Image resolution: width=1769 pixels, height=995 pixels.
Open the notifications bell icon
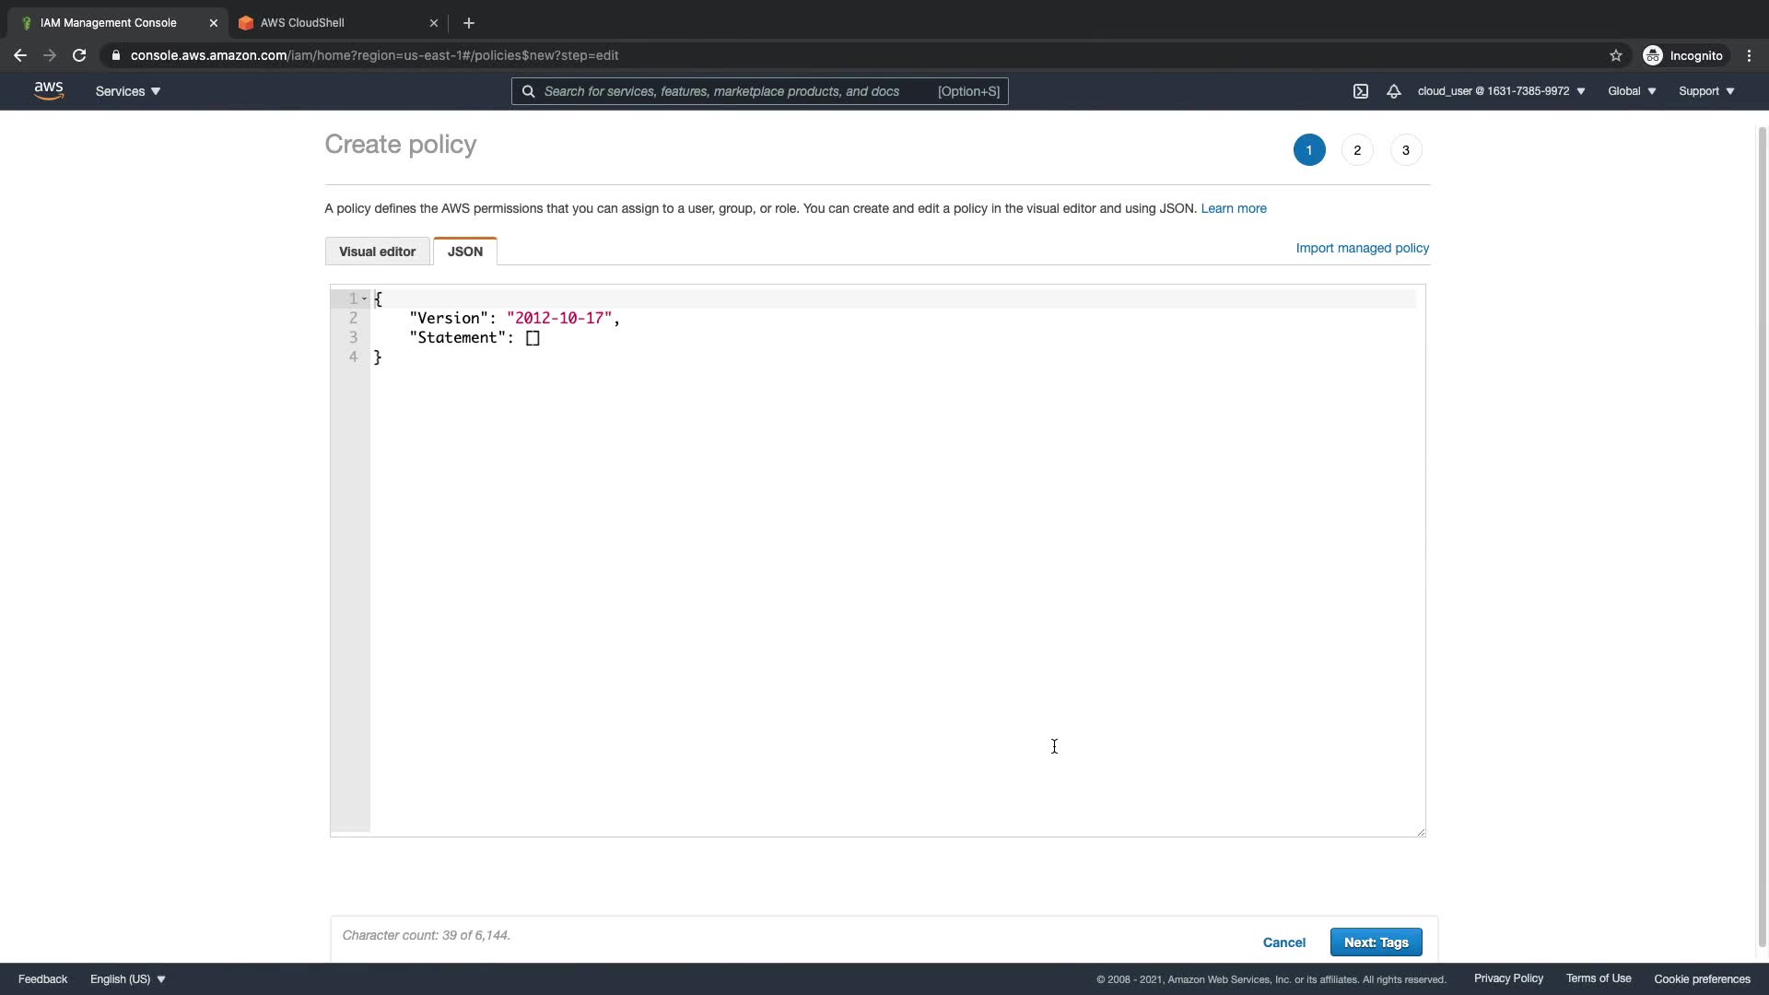tap(1394, 91)
